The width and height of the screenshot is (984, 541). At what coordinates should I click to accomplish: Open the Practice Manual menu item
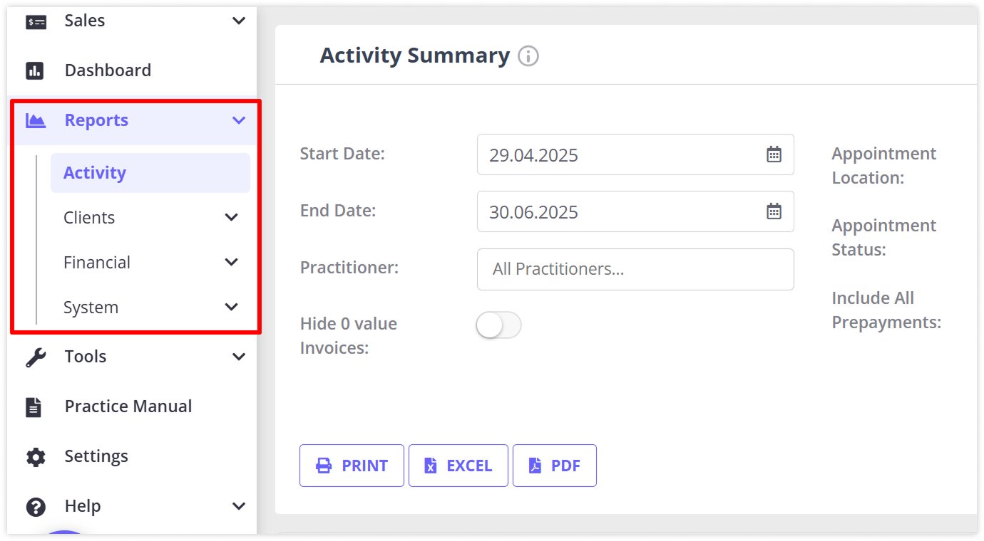click(x=128, y=406)
